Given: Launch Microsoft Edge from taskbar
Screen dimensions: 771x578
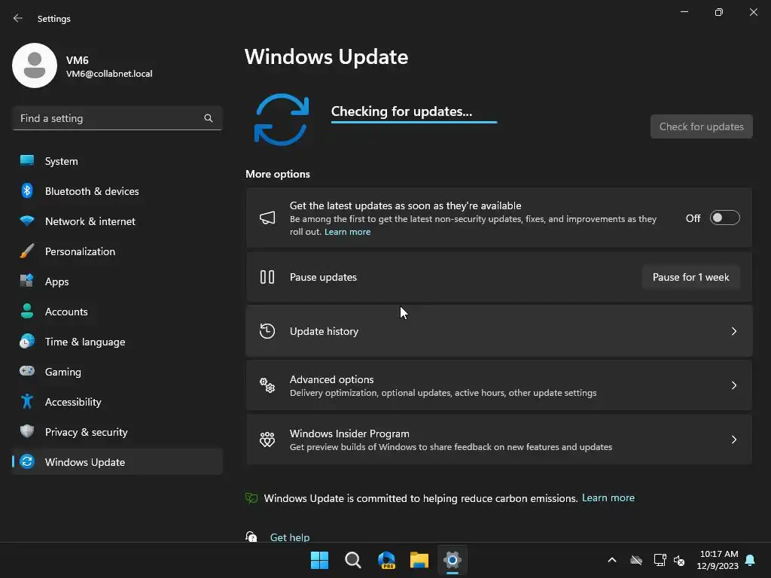Looking at the screenshot, I should (x=386, y=560).
